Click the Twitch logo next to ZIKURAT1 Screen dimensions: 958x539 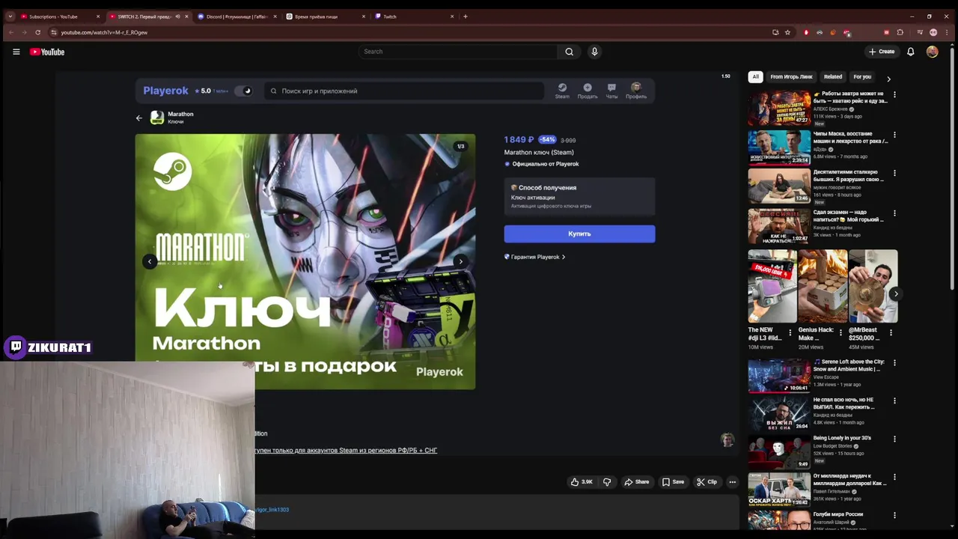coord(15,347)
